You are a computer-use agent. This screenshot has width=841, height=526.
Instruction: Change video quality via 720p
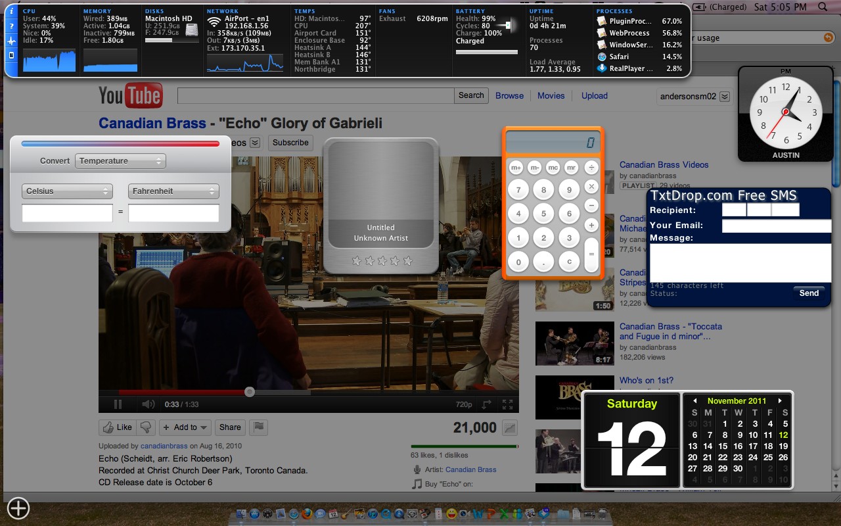[x=464, y=405]
